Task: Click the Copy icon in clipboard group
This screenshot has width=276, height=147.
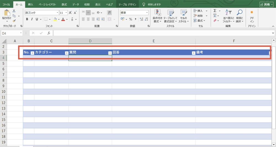Action: coord(14,16)
